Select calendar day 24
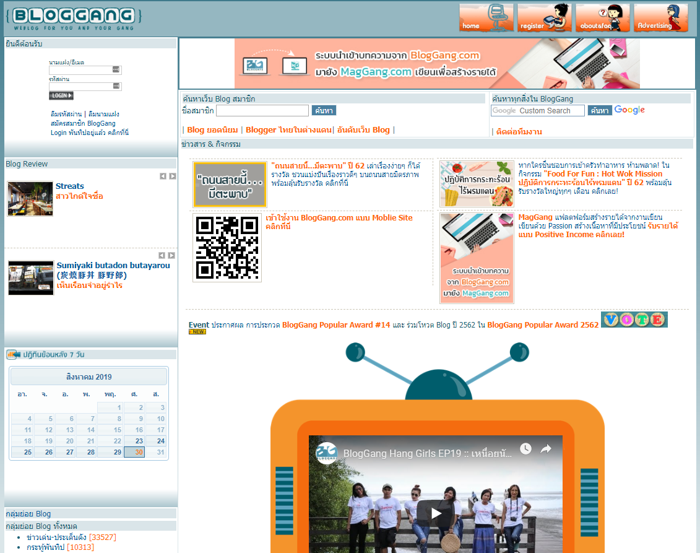Image resolution: width=700 pixels, height=553 pixels. (156, 441)
